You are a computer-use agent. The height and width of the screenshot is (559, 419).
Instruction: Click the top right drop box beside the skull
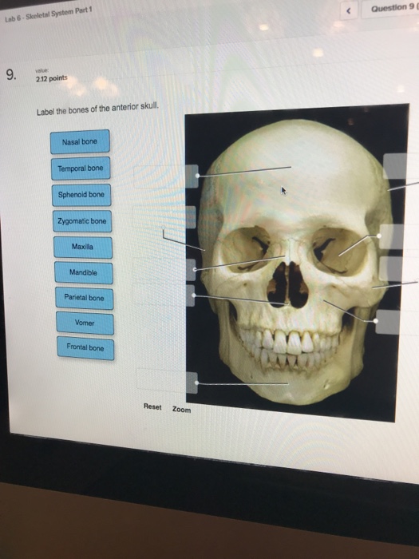coord(401,166)
